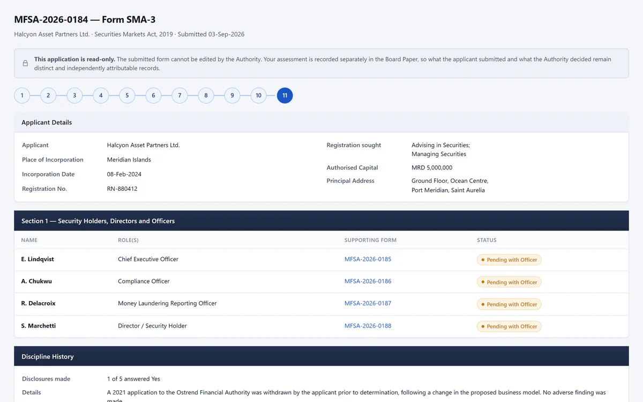This screenshot has height=402, width=643.
Task: Click E. Lindqvist's Pending with Officer badge
Action: click(509, 260)
